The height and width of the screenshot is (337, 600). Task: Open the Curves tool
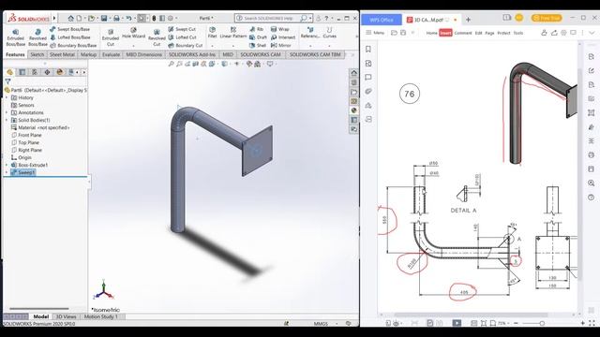click(329, 33)
